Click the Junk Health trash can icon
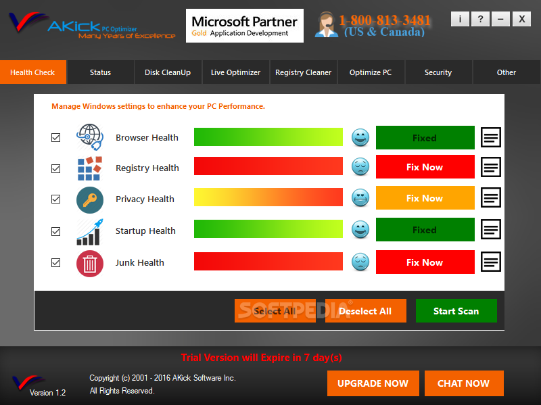This screenshot has width=541, height=405. tap(90, 263)
